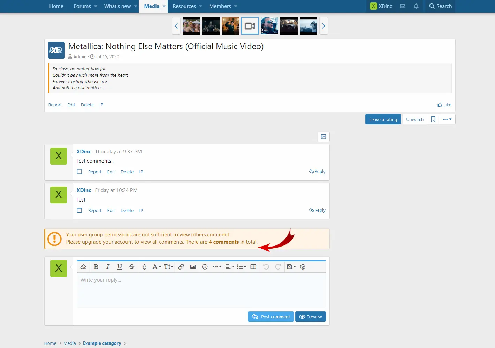Tick checkbox for 'Test comments...' comment
The height and width of the screenshot is (348, 495).
[79, 172]
